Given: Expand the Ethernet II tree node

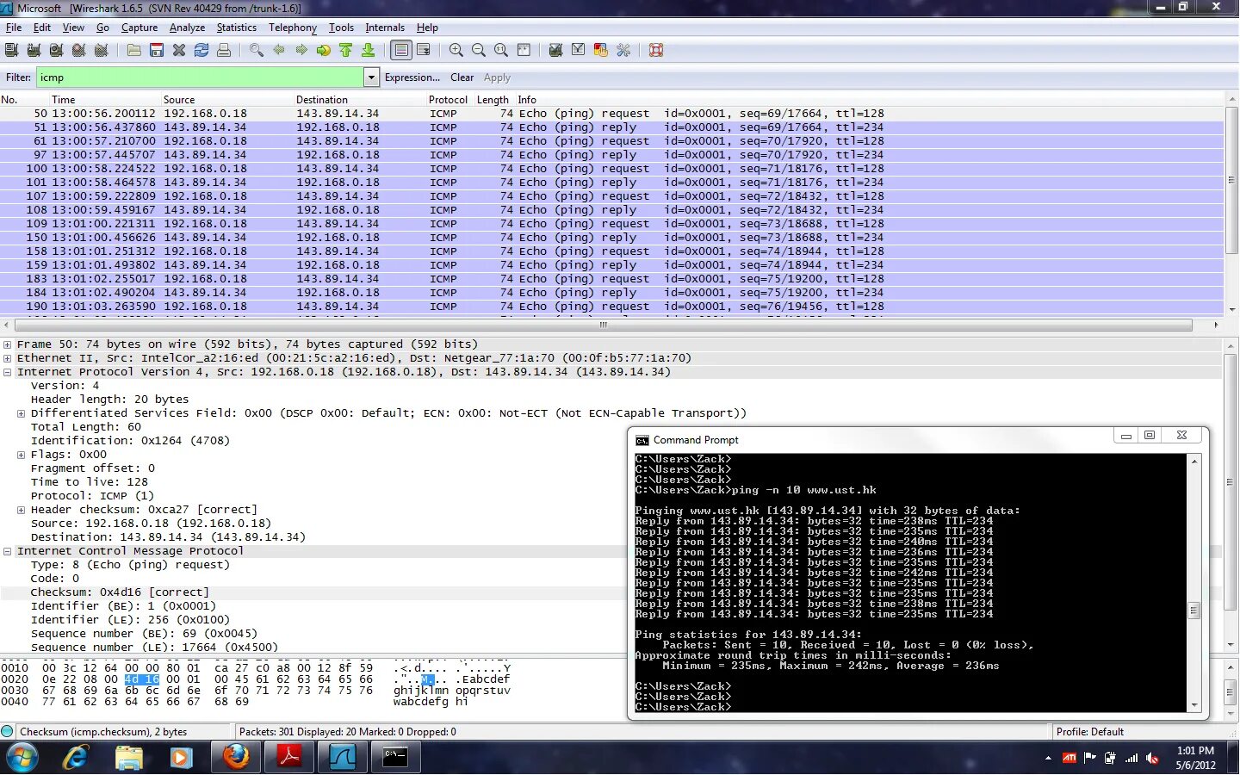Looking at the screenshot, I should pos(8,358).
